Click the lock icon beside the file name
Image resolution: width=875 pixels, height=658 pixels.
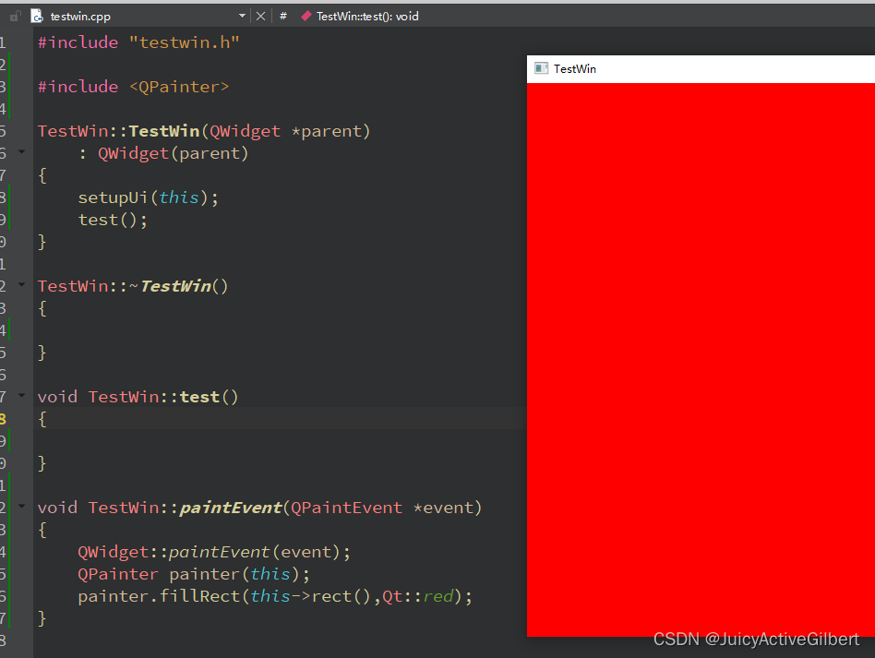(15, 17)
